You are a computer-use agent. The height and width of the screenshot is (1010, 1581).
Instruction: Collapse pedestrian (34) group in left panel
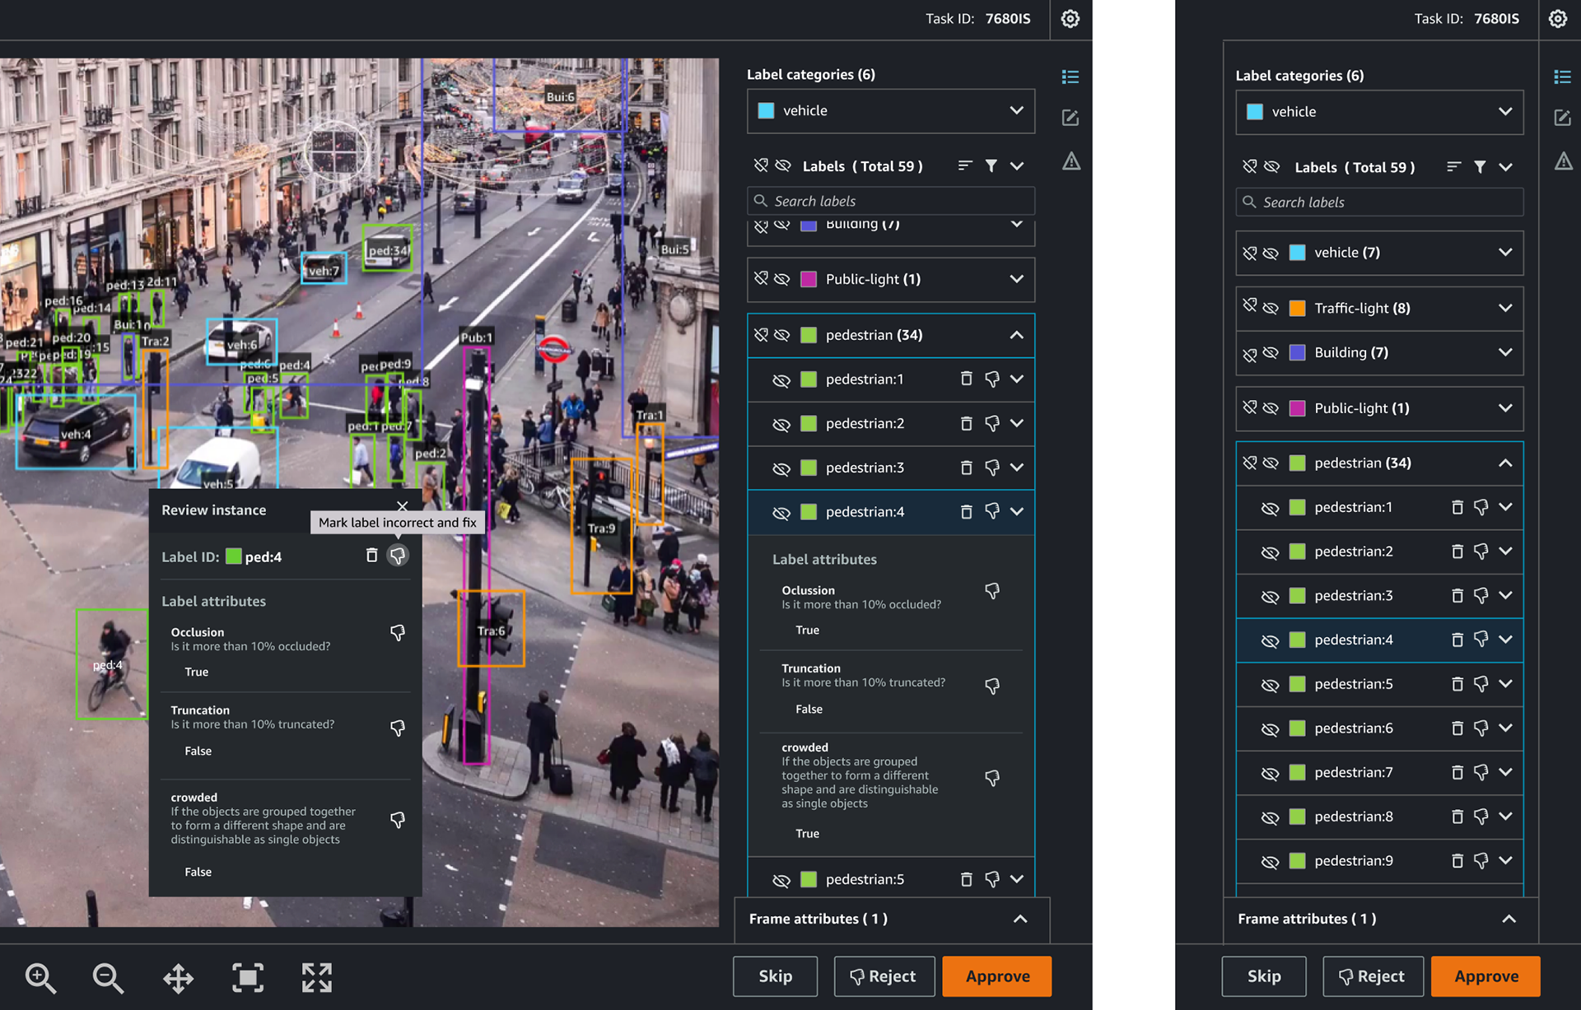1017,334
